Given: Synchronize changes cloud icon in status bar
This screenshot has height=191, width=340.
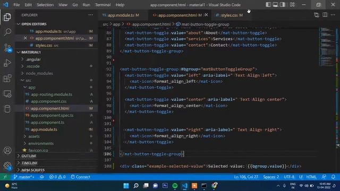Looking at the screenshot, I should (42, 177).
